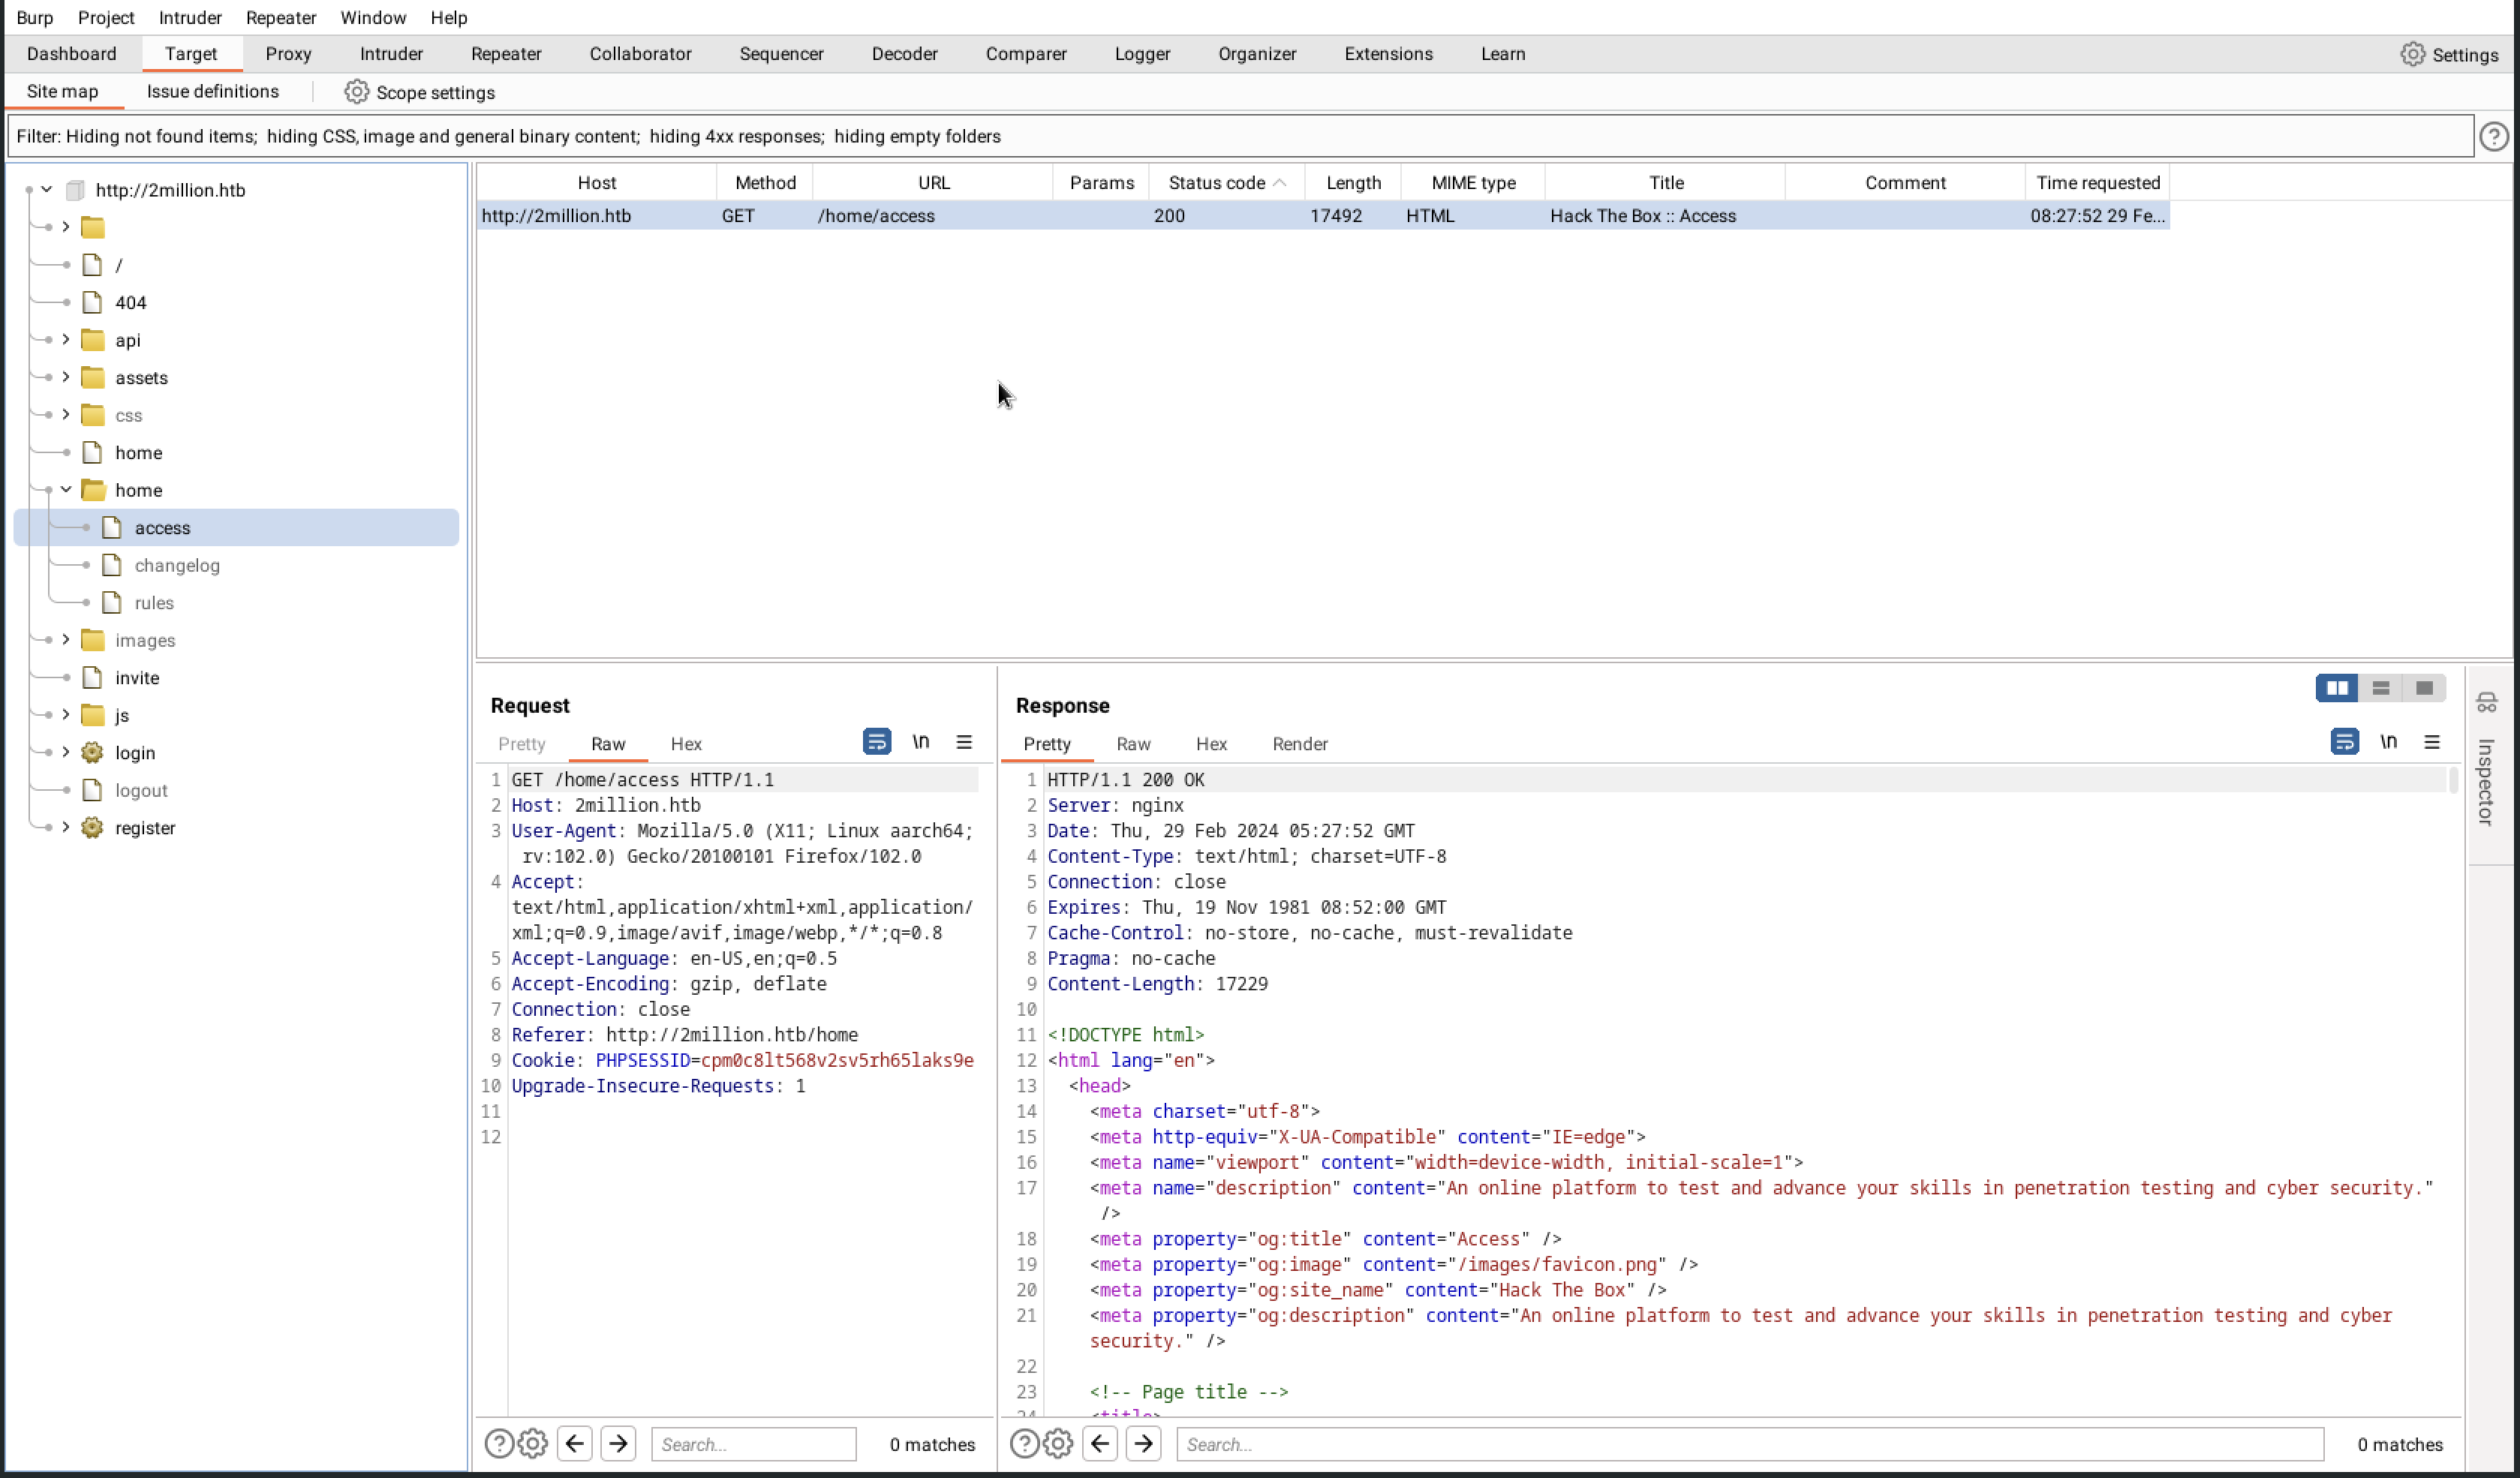Select /home/access row in table
Image resolution: width=2520 pixels, height=1478 pixels.
coord(1322,216)
